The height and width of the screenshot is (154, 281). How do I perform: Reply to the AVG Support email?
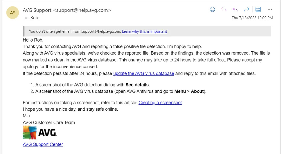[223, 10]
